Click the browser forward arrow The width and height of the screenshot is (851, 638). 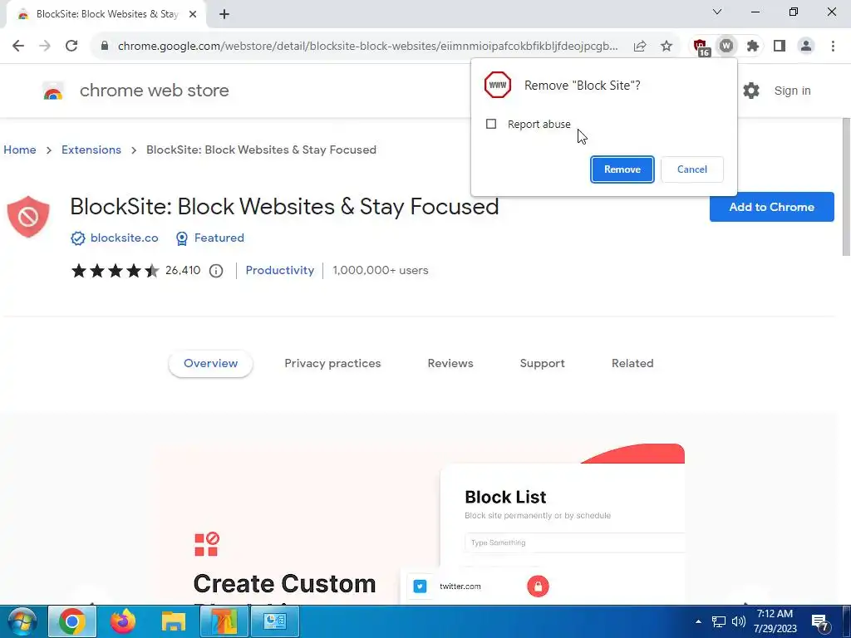point(45,47)
